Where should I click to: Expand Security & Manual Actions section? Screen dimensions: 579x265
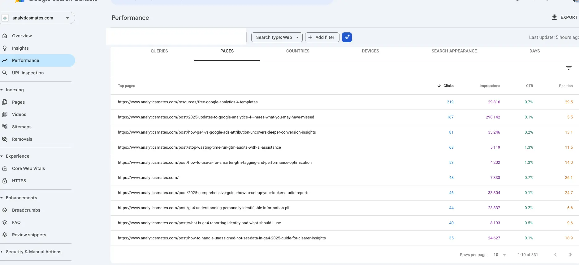click(x=2, y=252)
